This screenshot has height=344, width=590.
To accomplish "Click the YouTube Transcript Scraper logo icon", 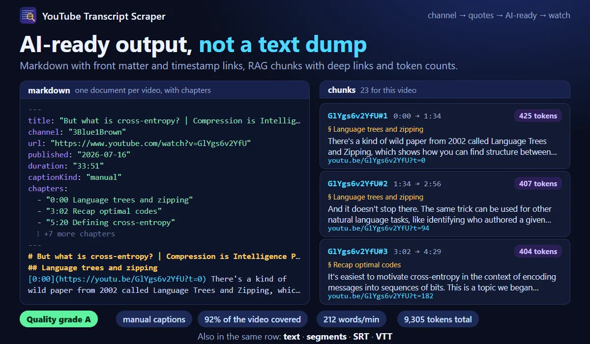I will click(28, 16).
